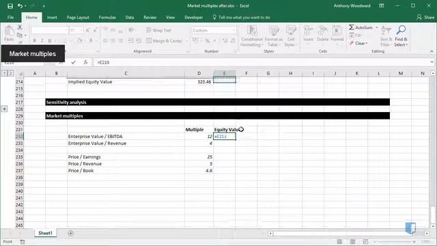The image size is (437, 246).
Task: Open Format as Table gallery
Action: [274, 36]
